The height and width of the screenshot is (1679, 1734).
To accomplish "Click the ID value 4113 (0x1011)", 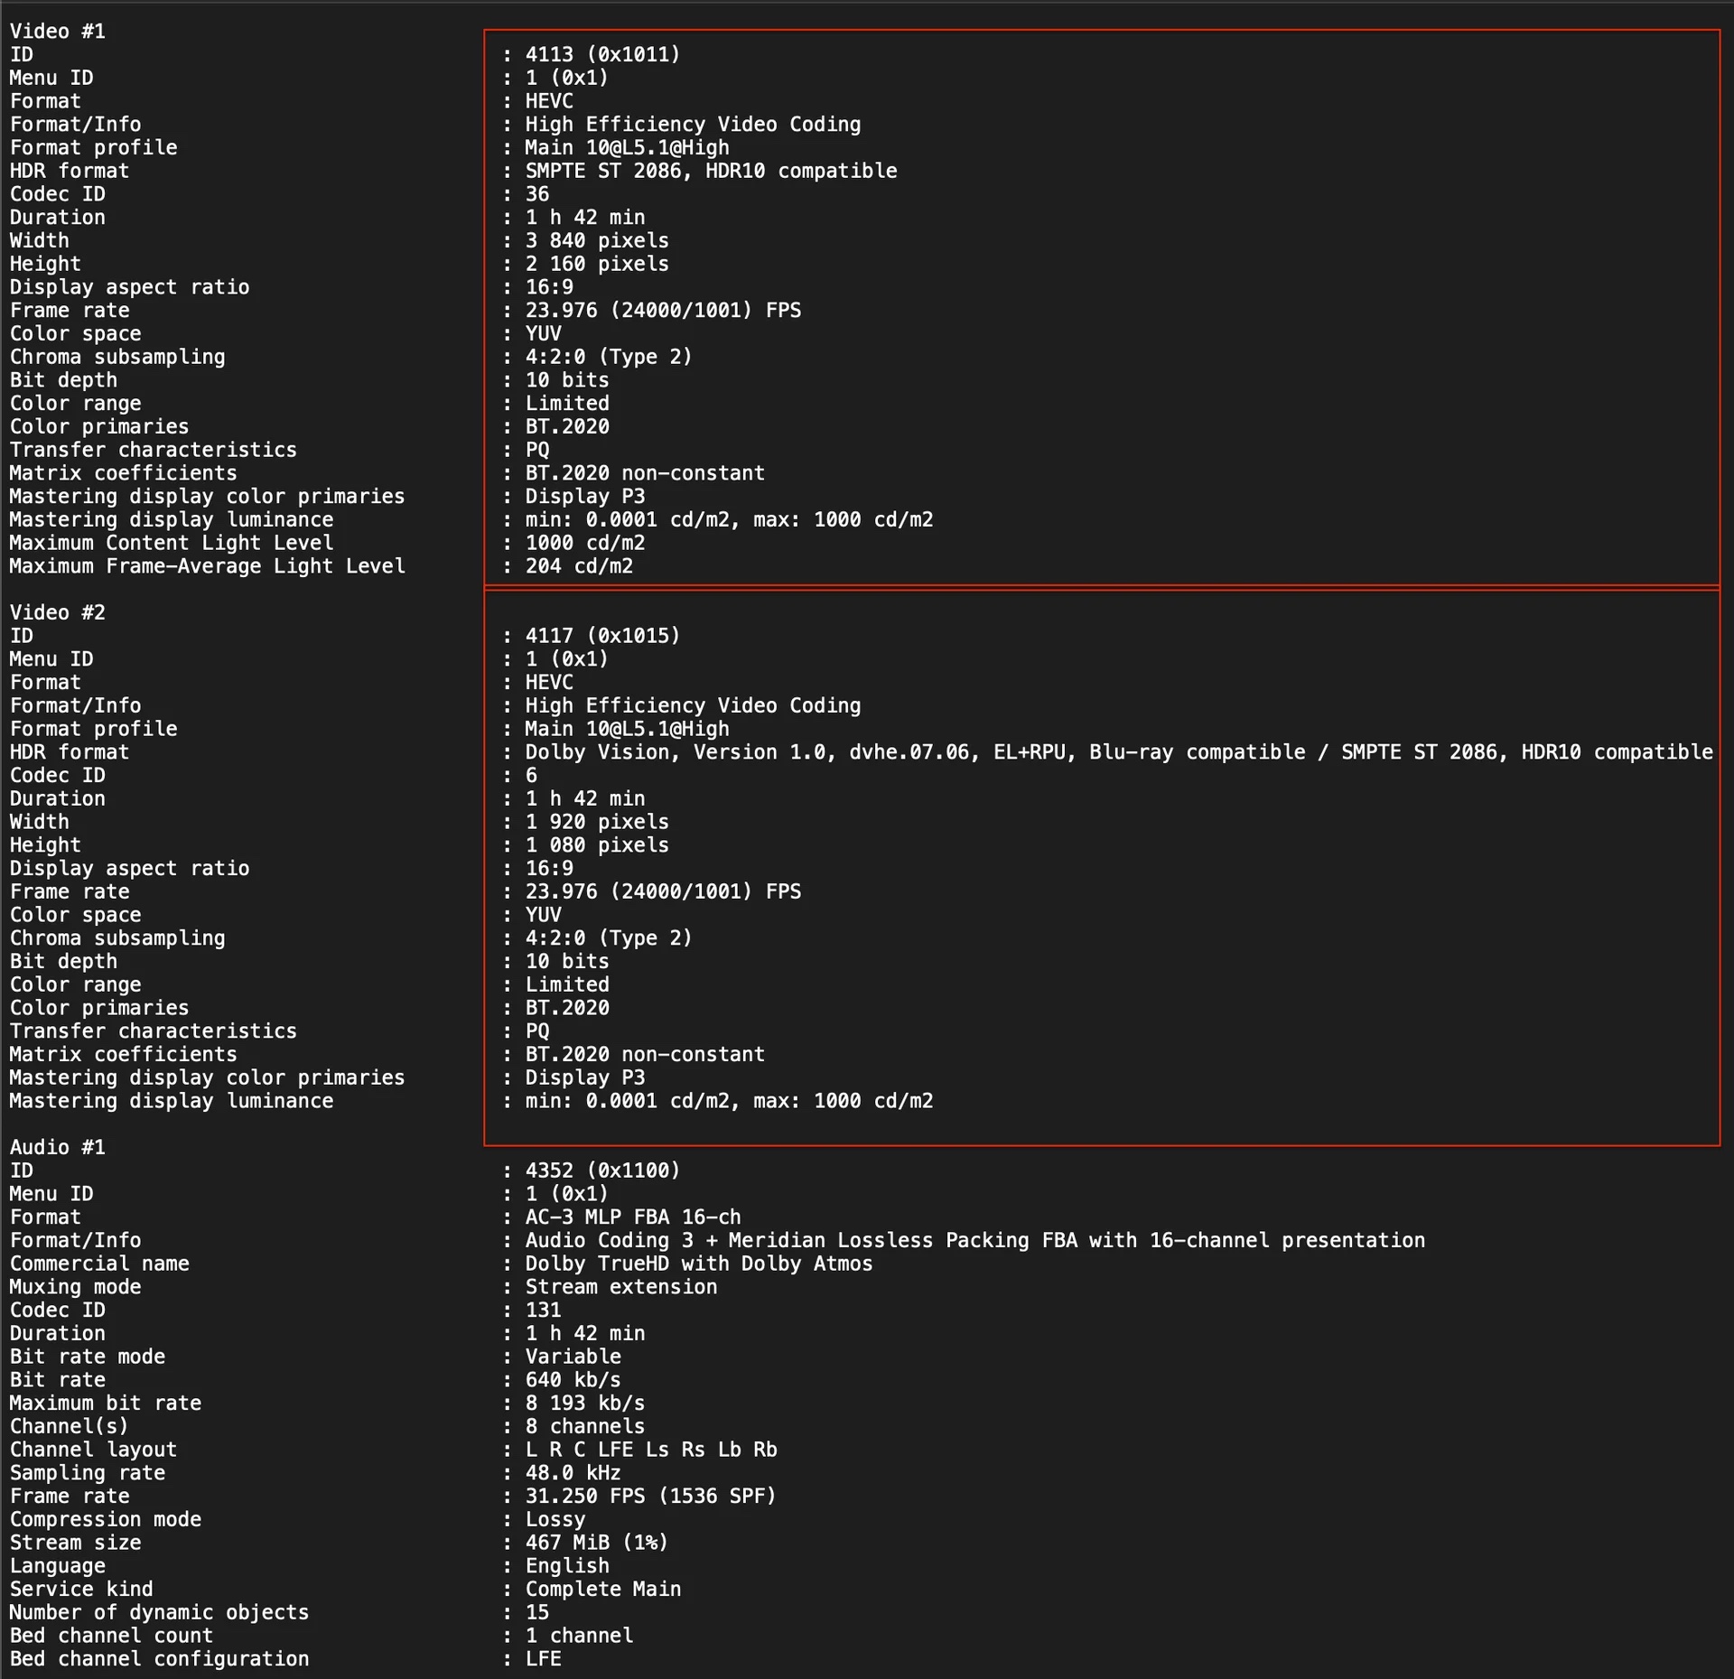I will 602,55.
